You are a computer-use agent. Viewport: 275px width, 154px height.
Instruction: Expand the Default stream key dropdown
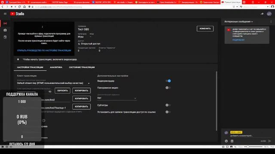click(89, 83)
